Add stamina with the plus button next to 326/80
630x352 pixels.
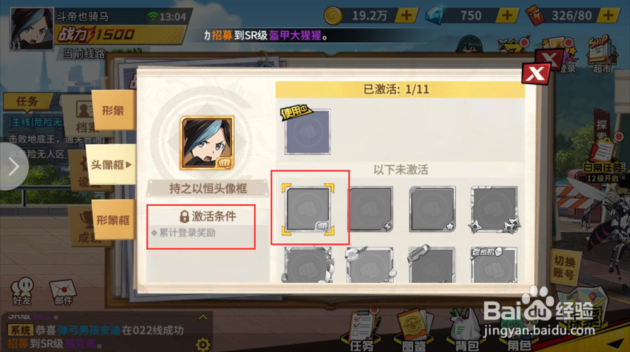point(609,16)
